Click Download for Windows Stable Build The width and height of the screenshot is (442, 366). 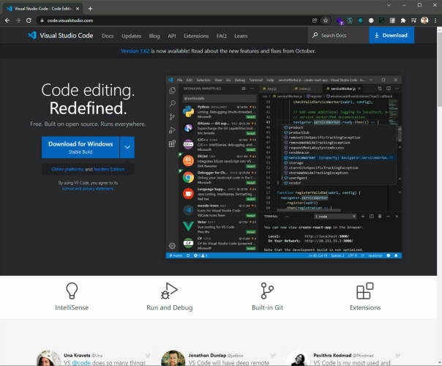[80, 147]
